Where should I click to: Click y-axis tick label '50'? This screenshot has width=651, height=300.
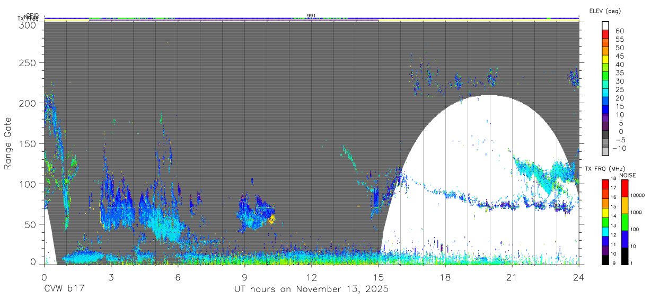point(31,224)
